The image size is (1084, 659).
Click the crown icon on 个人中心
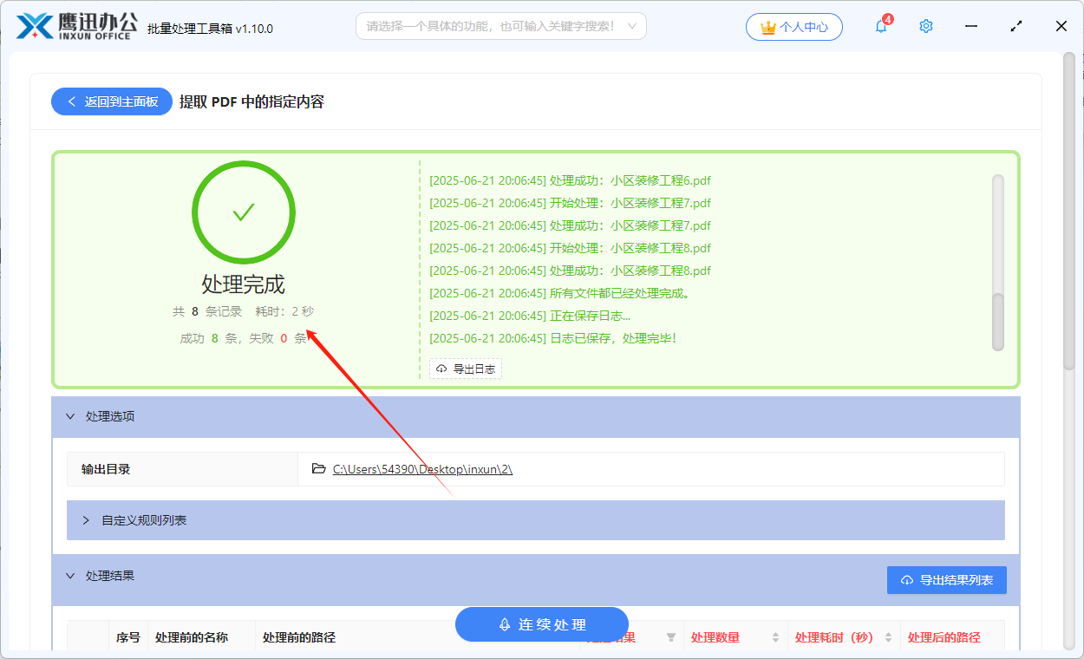[767, 26]
